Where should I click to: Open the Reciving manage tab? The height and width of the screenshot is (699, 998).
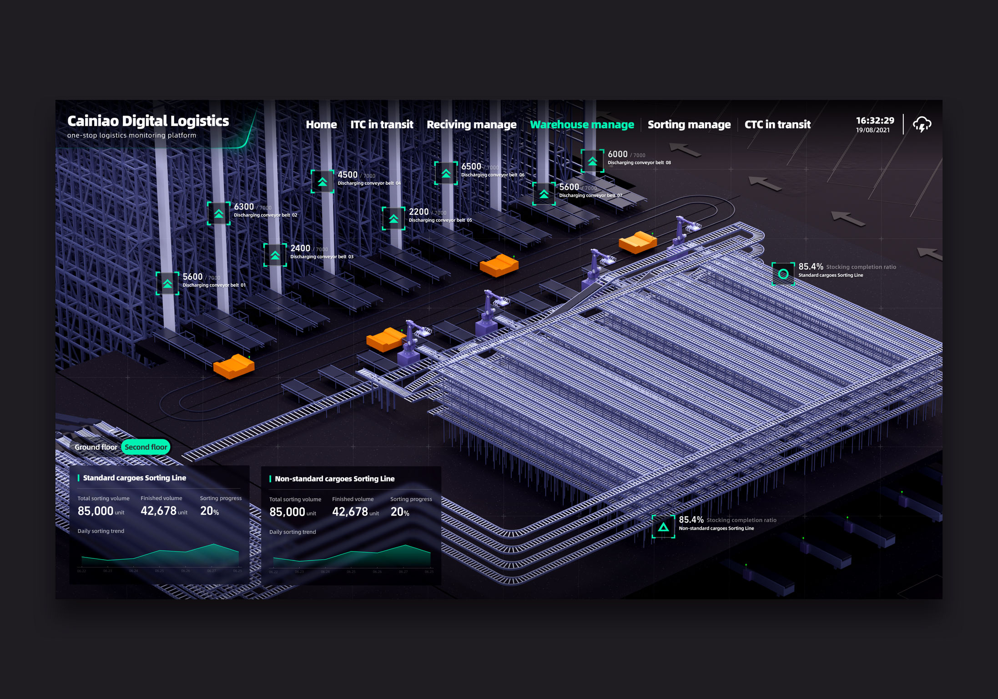[x=471, y=125]
